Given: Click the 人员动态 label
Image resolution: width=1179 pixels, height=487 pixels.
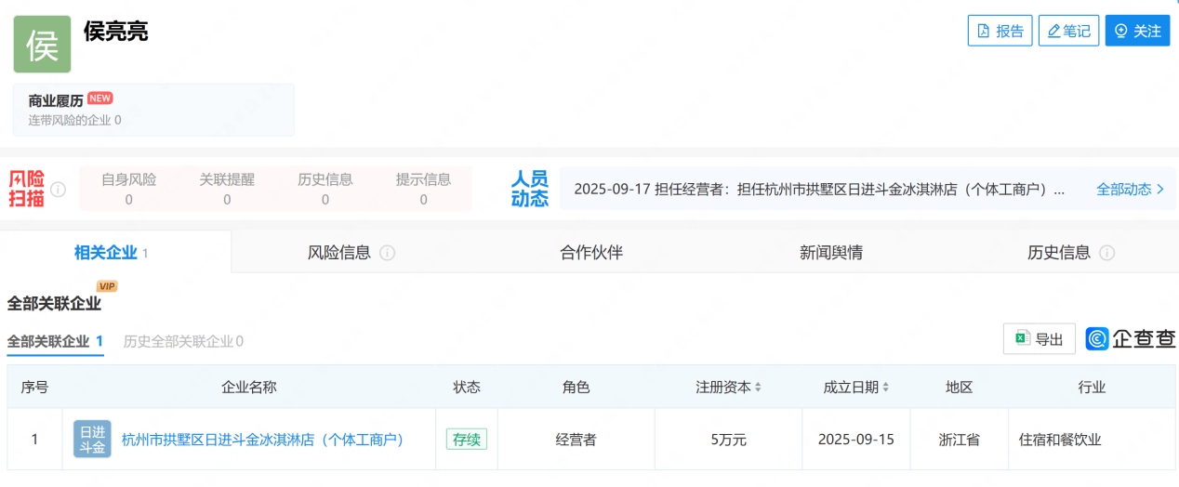Looking at the screenshot, I should [x=530, y=189].
